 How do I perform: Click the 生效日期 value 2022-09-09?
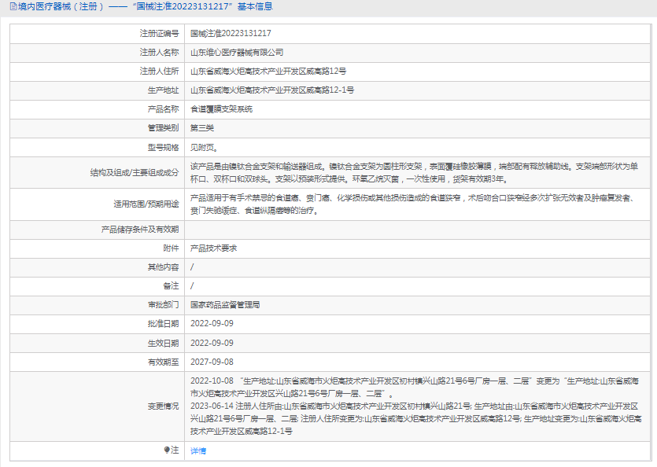pyautogui.click(x=212, y=343)
